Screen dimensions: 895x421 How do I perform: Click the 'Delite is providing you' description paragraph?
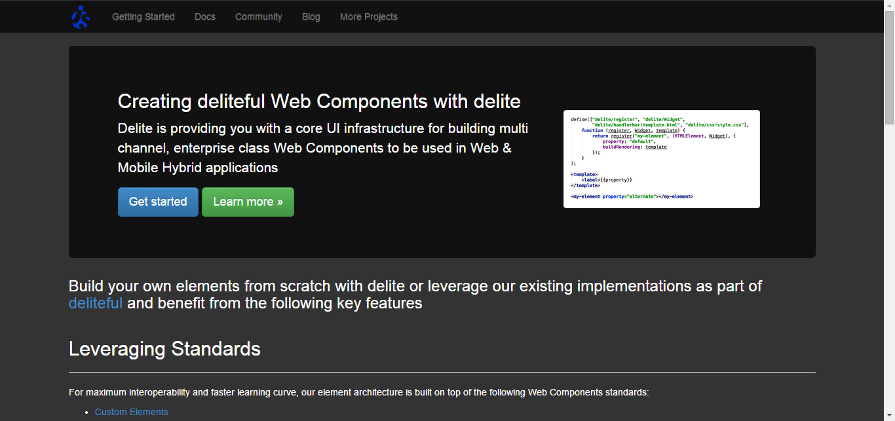(x=323, y=148)
